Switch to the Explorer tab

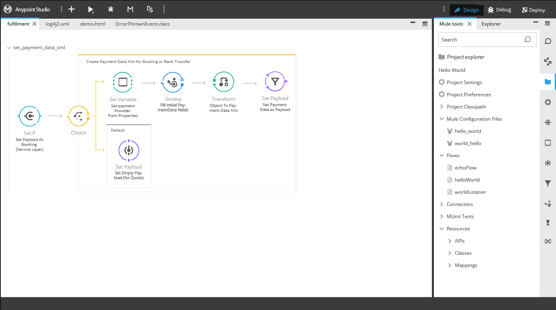tap(491, 24)
